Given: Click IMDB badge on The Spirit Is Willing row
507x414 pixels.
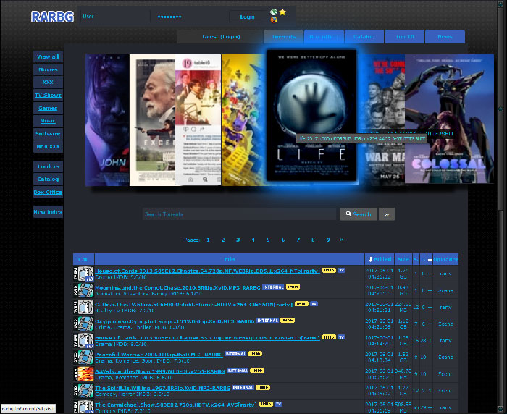Looking at the screenshot, I should pyautogui.click(x=262, y=387).
